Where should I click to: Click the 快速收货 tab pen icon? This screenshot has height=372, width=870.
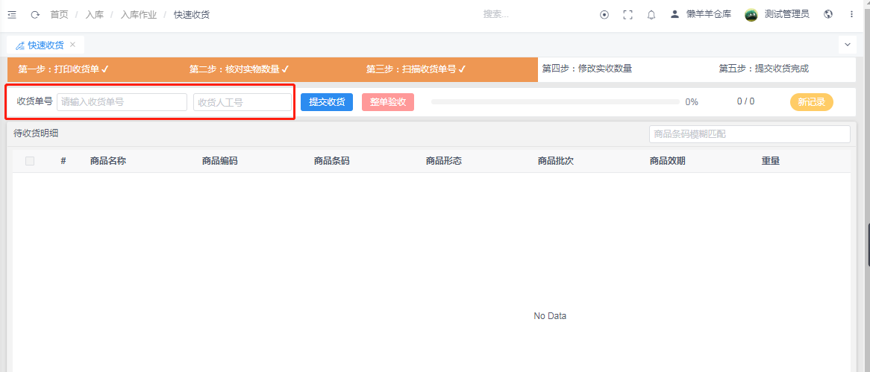(20, 45)
